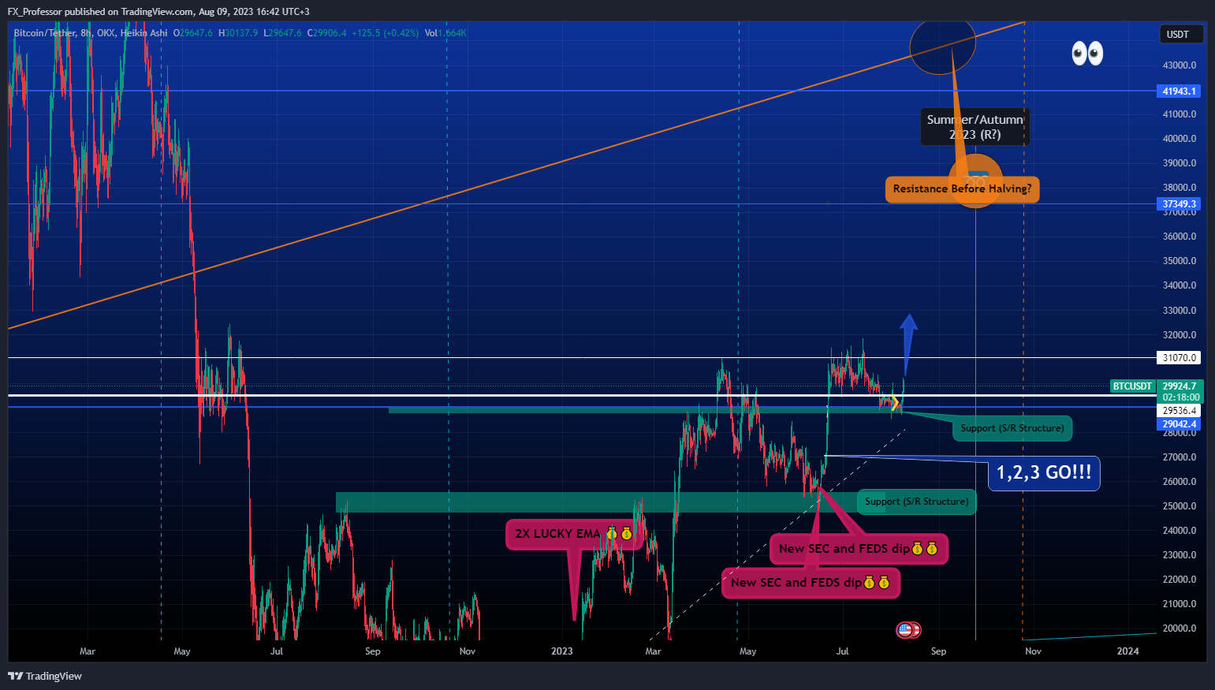Click the high value H30137.9
Viewport: 1215px width, 690px height.
coord(238,33)
